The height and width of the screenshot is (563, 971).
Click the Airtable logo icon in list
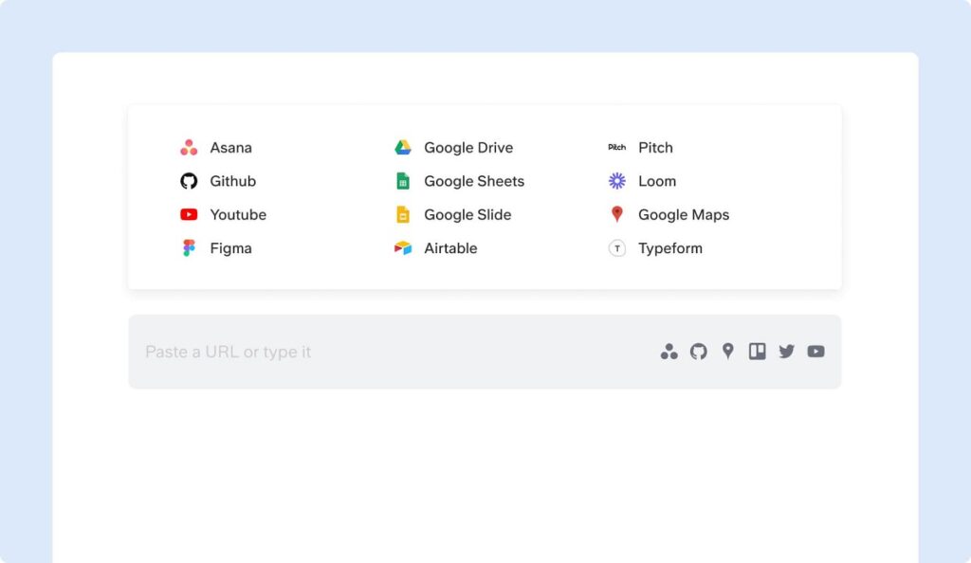403,248
